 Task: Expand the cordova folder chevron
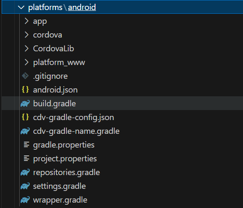[26, 35]
